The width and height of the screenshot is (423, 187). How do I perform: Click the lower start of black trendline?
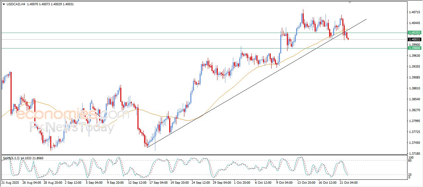[x=147, y=147]
